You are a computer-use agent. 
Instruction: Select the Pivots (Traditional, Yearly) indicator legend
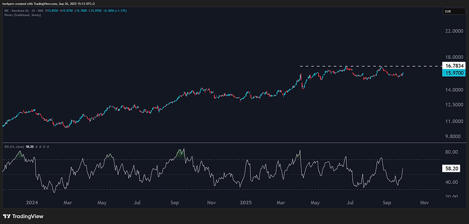(x=22, y=15)
